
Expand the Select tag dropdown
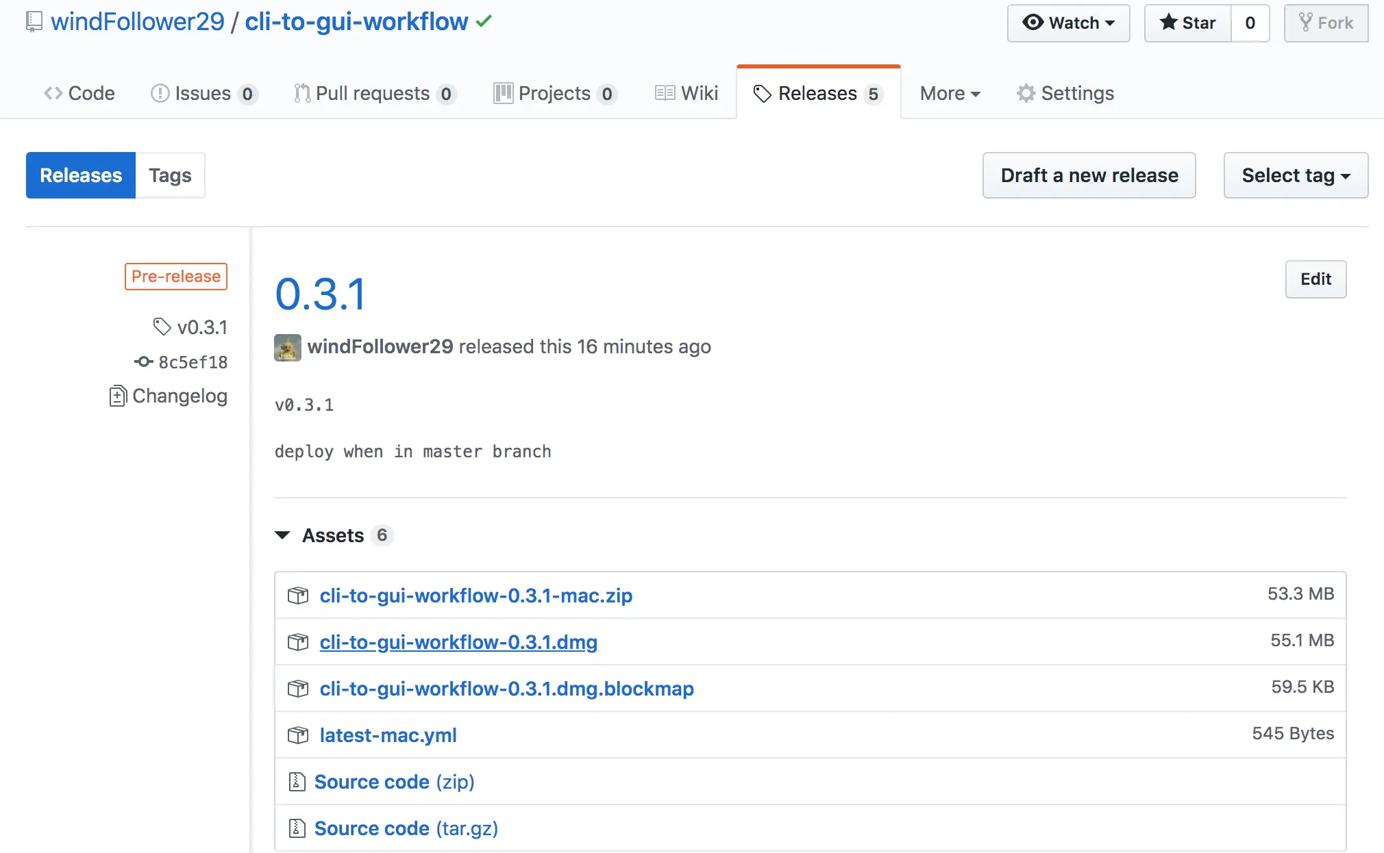pyautogui.click(x=1296, y=175)
